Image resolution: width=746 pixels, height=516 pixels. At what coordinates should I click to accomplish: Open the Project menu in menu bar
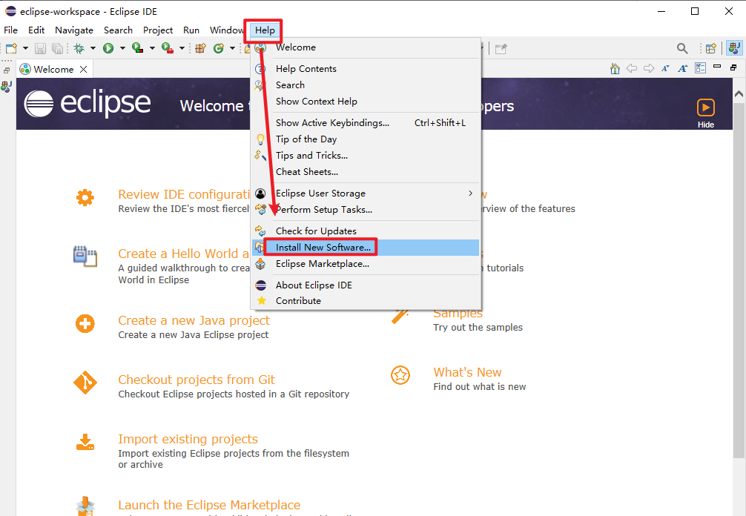point(158,30)
